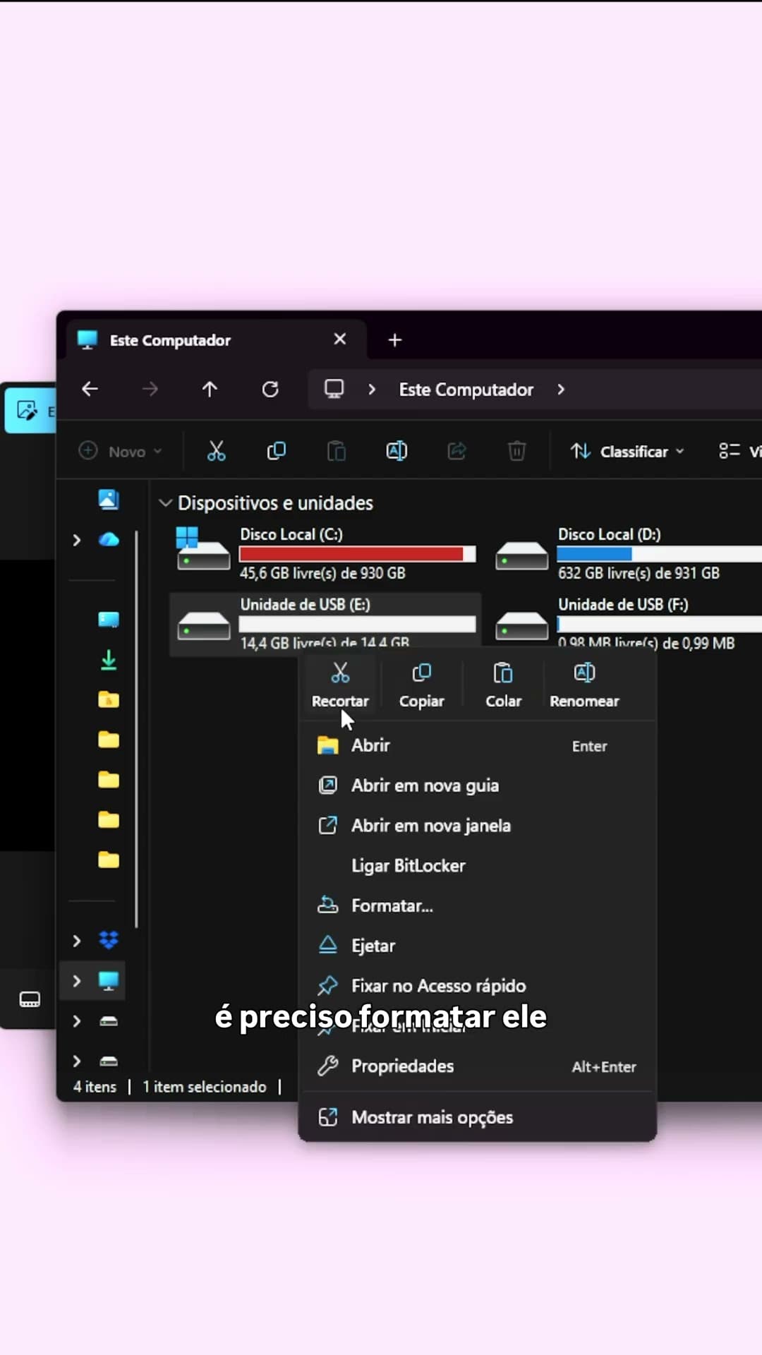762x1355 pixels.
Task: Click the toolbar rename icon
Action: 397,451
